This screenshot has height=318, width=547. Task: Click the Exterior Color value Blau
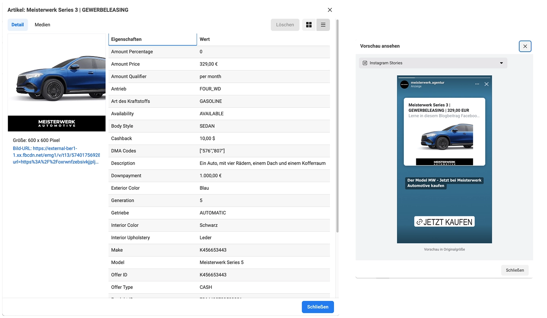[204, 188]
